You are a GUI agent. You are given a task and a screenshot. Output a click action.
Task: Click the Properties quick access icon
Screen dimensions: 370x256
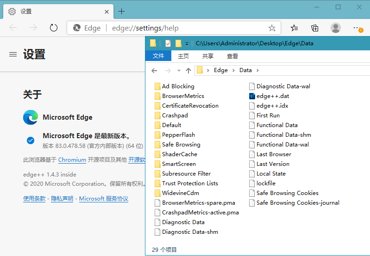tap(168, 43)
